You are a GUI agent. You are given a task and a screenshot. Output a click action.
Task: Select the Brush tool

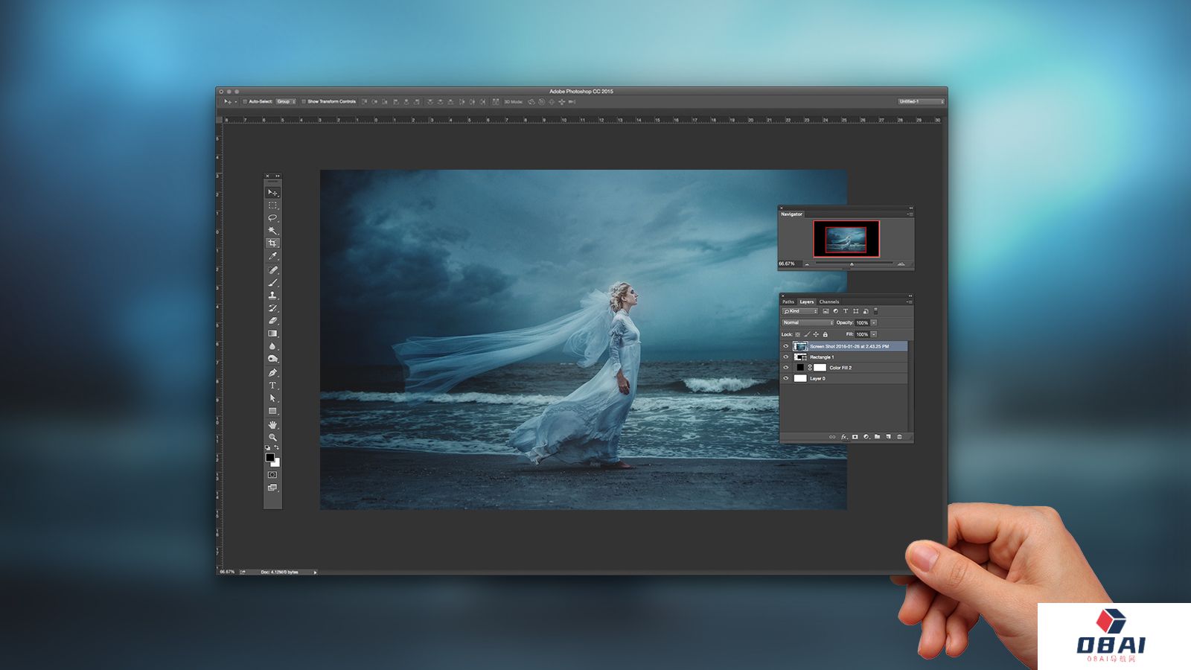[272, 283]
